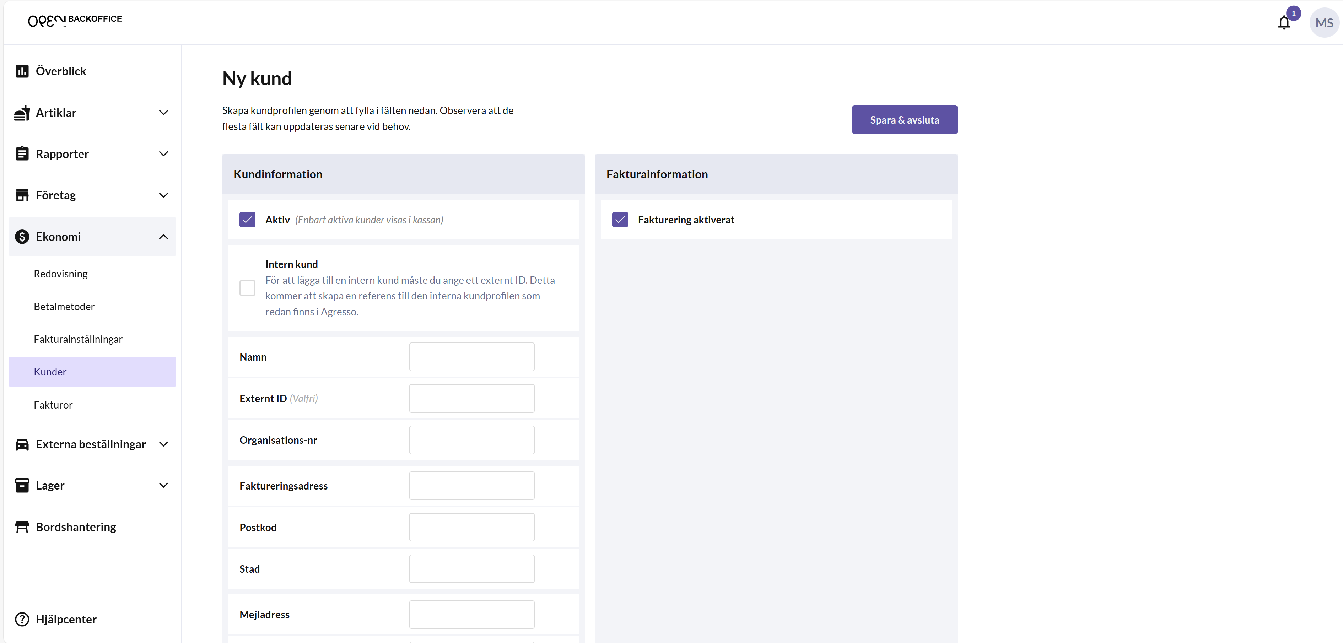Expand Externa beställningar chevron

(163, 444)
